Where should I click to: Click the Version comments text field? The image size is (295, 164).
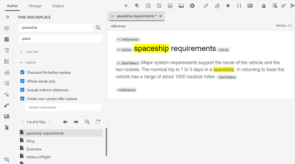click(x=63, y=107)
